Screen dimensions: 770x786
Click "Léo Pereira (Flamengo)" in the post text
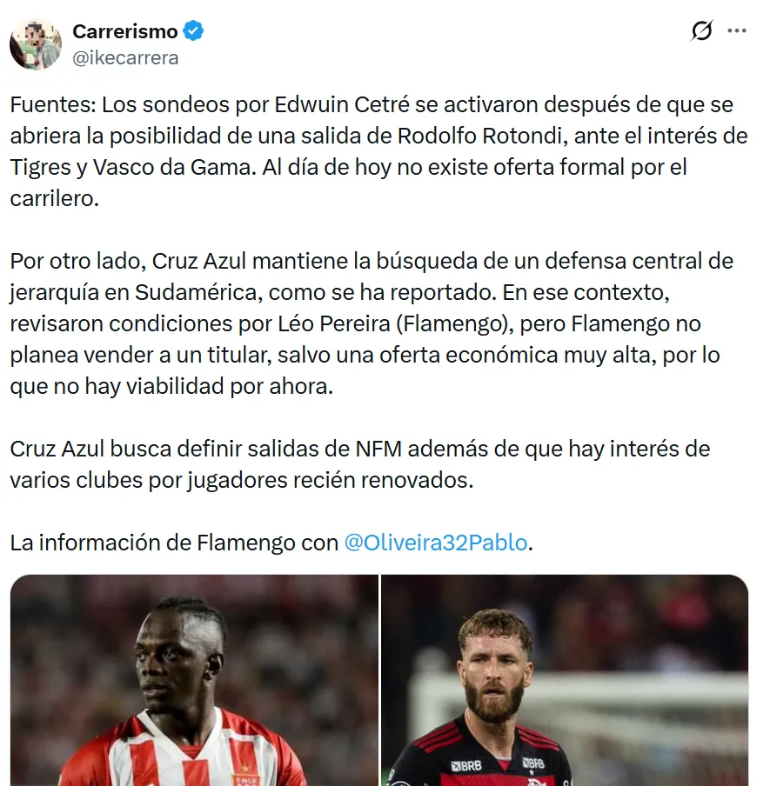click(396, 323)
